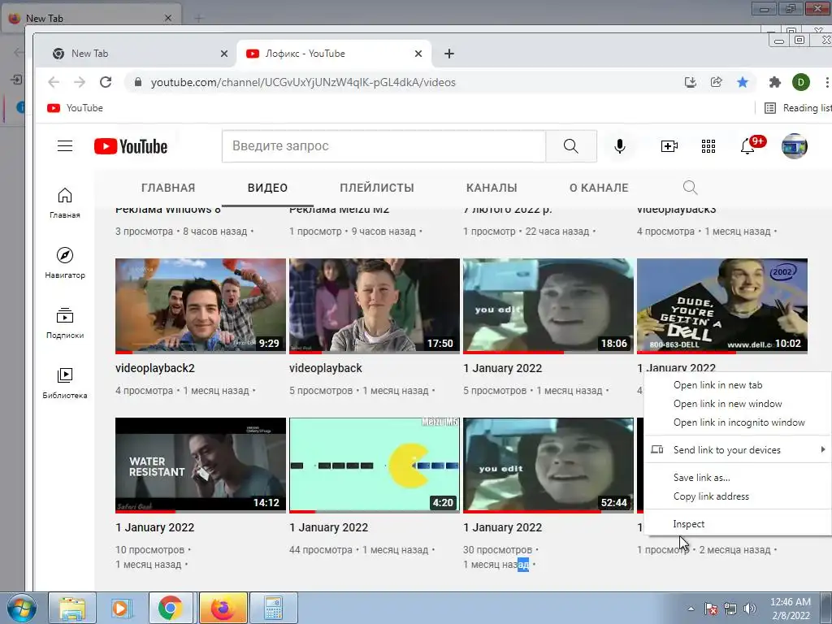Image resolution: width=832 pixels, height=624 pixels.
Task: Start voice search with microphone icon
Action: point(619,146)
